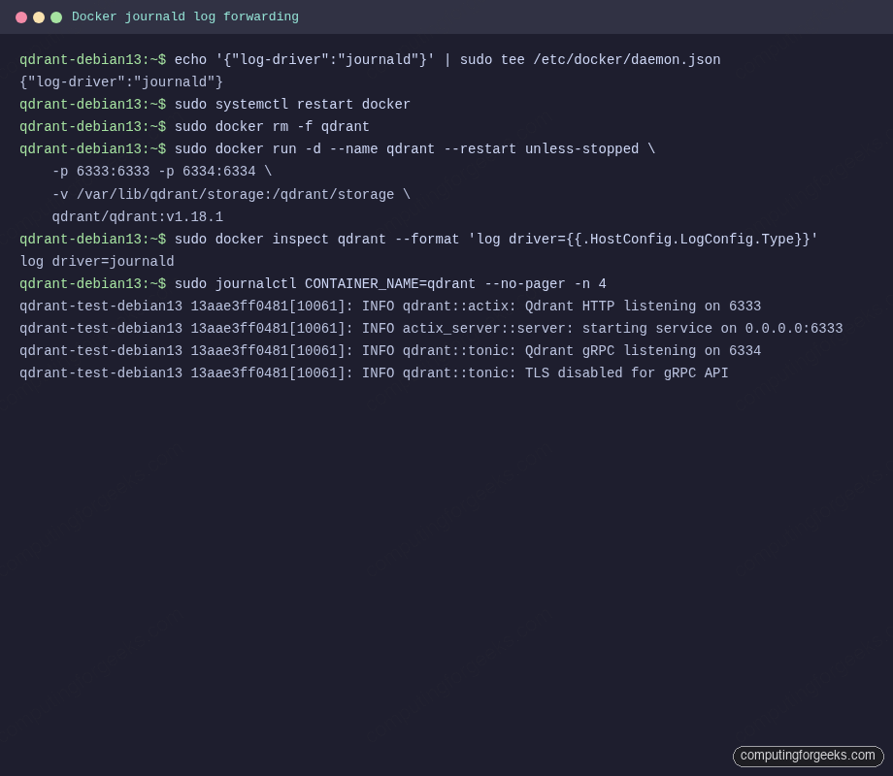Click the 'log driver=journald' output line
Viewport: 893px width, 776px height.
click(97, 261)
